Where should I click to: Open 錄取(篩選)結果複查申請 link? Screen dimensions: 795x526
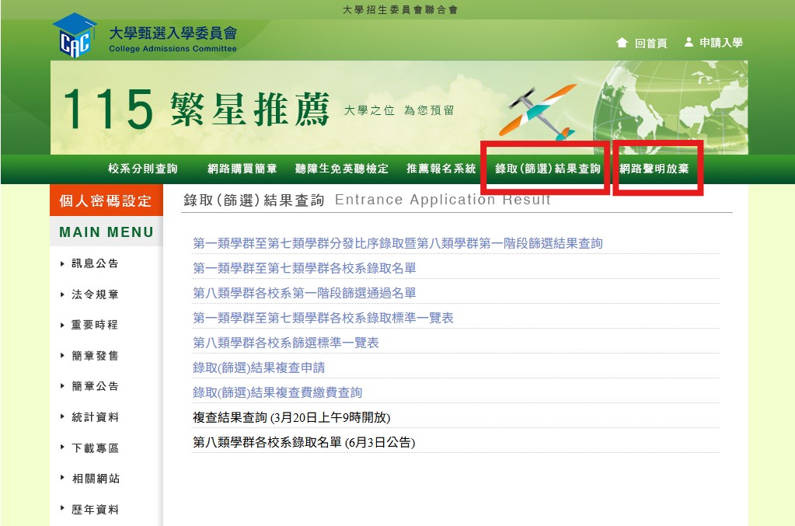(259, 368)
